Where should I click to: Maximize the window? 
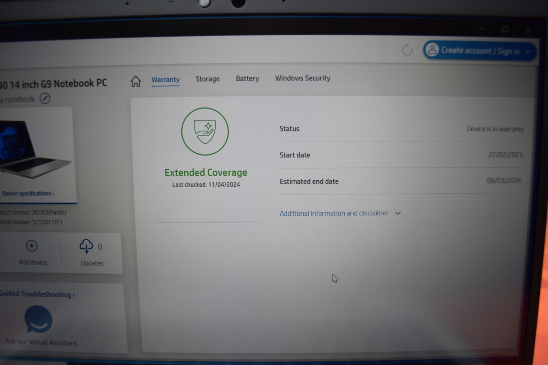point(505,29)
